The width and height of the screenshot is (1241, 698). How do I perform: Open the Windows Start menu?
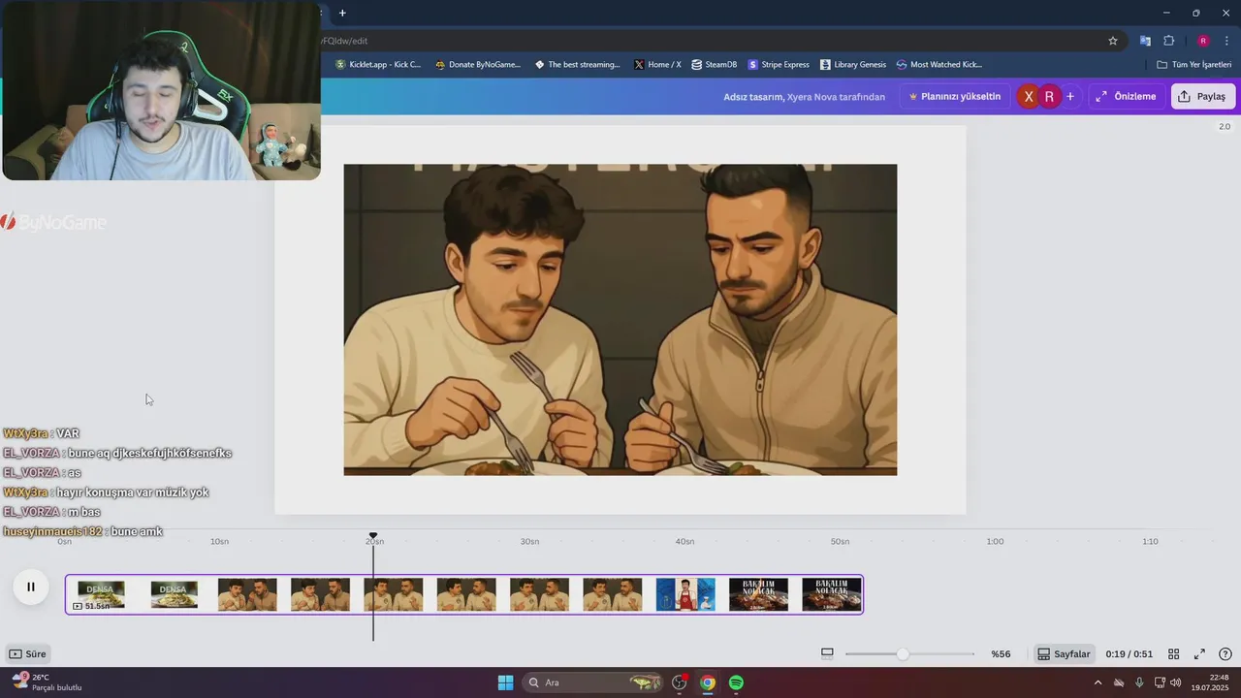click(x=505, y=682)
